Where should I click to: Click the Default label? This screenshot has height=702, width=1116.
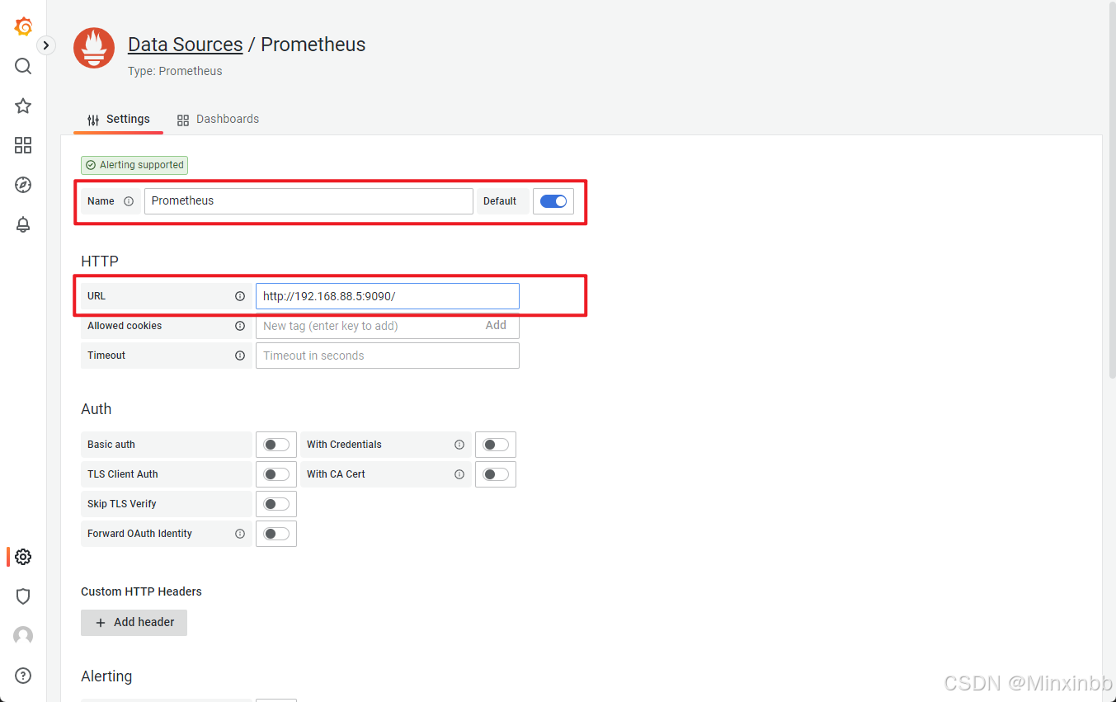click(x=500, y=201)
